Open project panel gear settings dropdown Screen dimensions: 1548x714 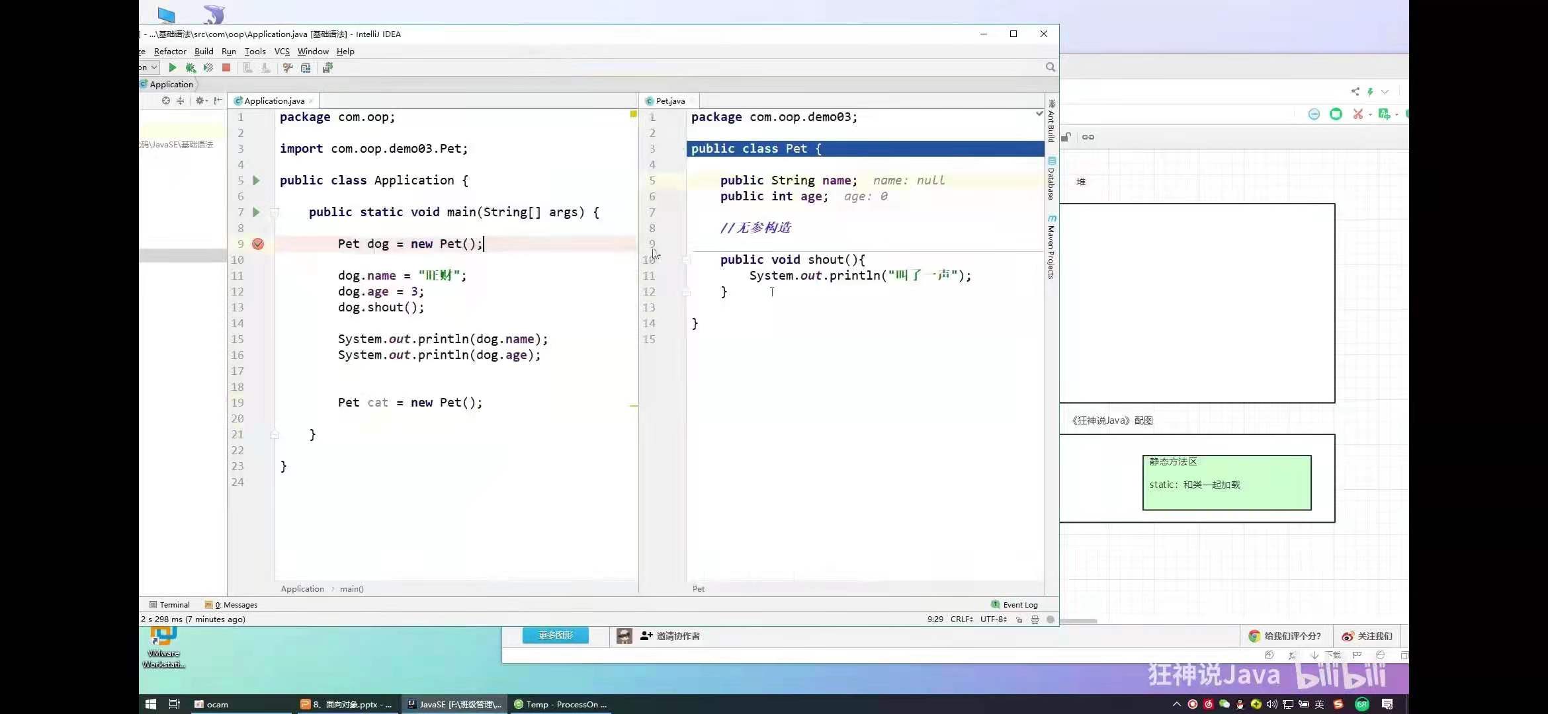201,100
